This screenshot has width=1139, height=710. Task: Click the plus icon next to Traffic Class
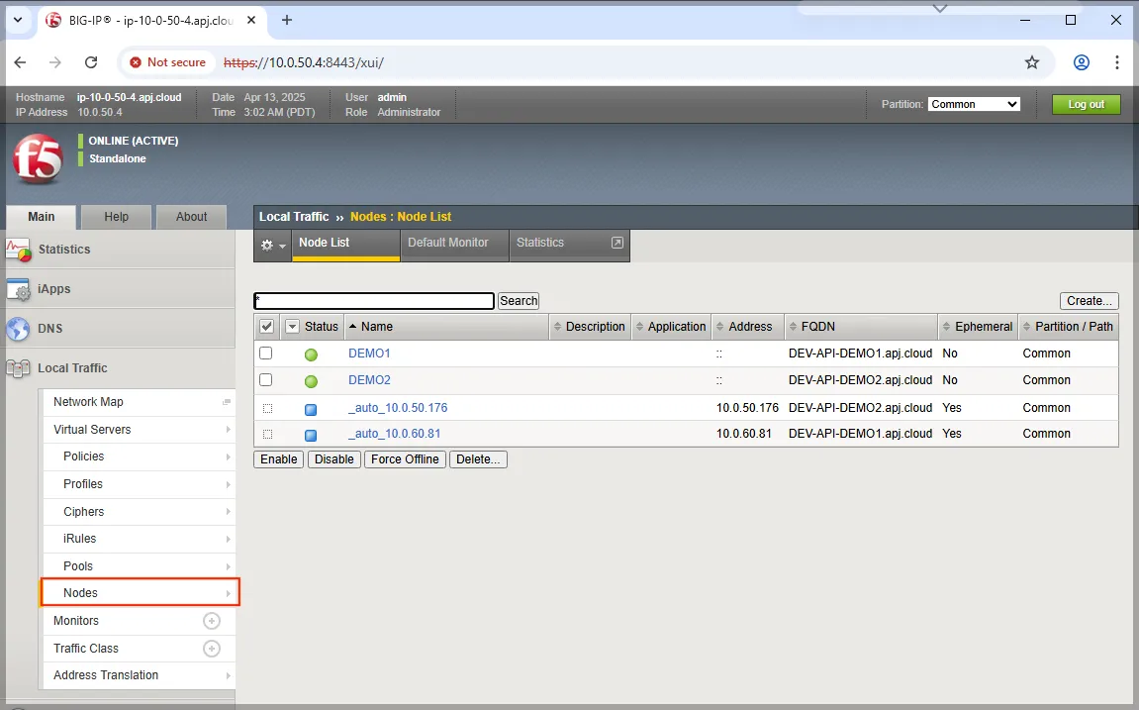211,649
